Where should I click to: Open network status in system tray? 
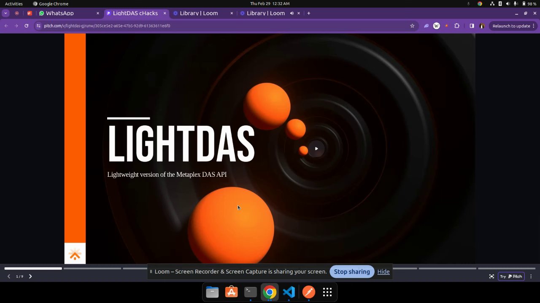point(492,4)
